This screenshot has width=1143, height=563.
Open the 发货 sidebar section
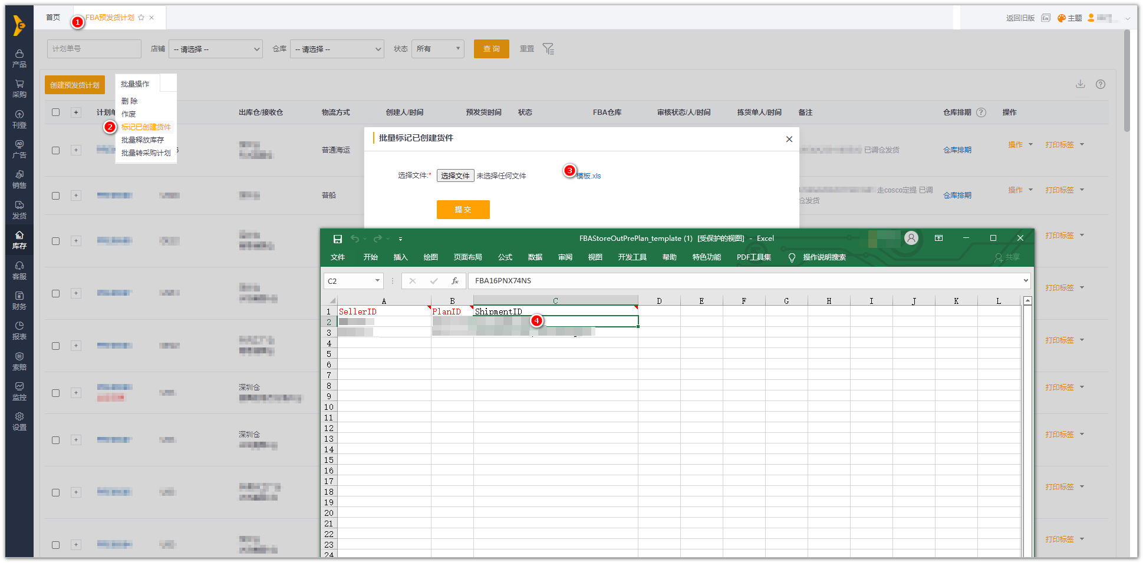pos(19,210)
